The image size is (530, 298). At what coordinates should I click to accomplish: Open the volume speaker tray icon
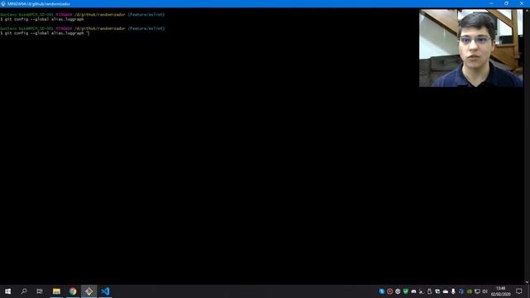tap(485, 291)
